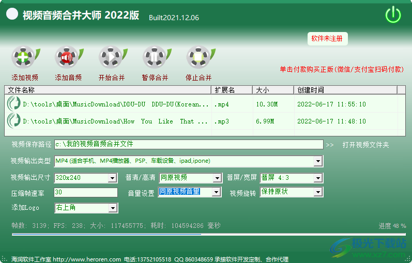Click 打开视频文件夹 to open output folder
412x263 pixels.
[x=365, y=145]
